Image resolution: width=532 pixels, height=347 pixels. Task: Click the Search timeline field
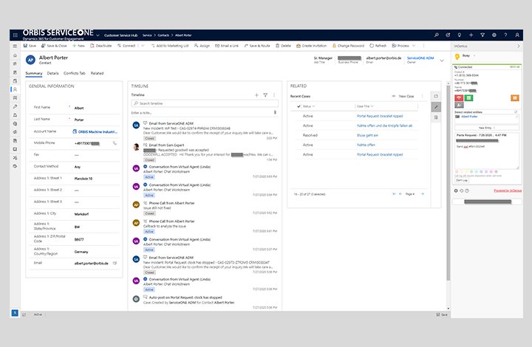point(205,103)
